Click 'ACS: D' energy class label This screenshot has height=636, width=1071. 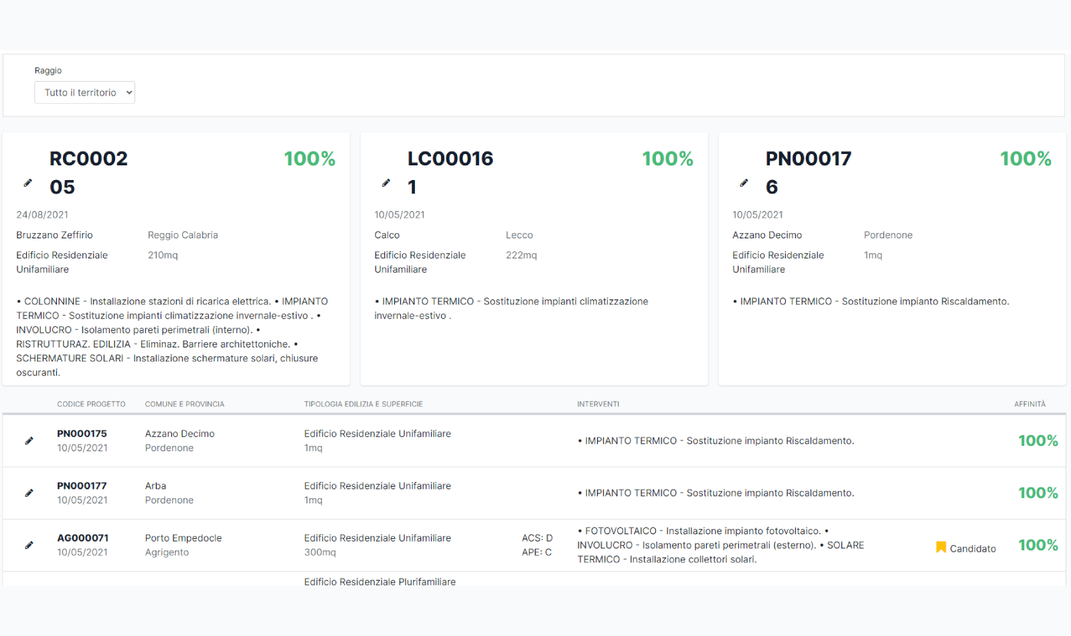point(538,538)
